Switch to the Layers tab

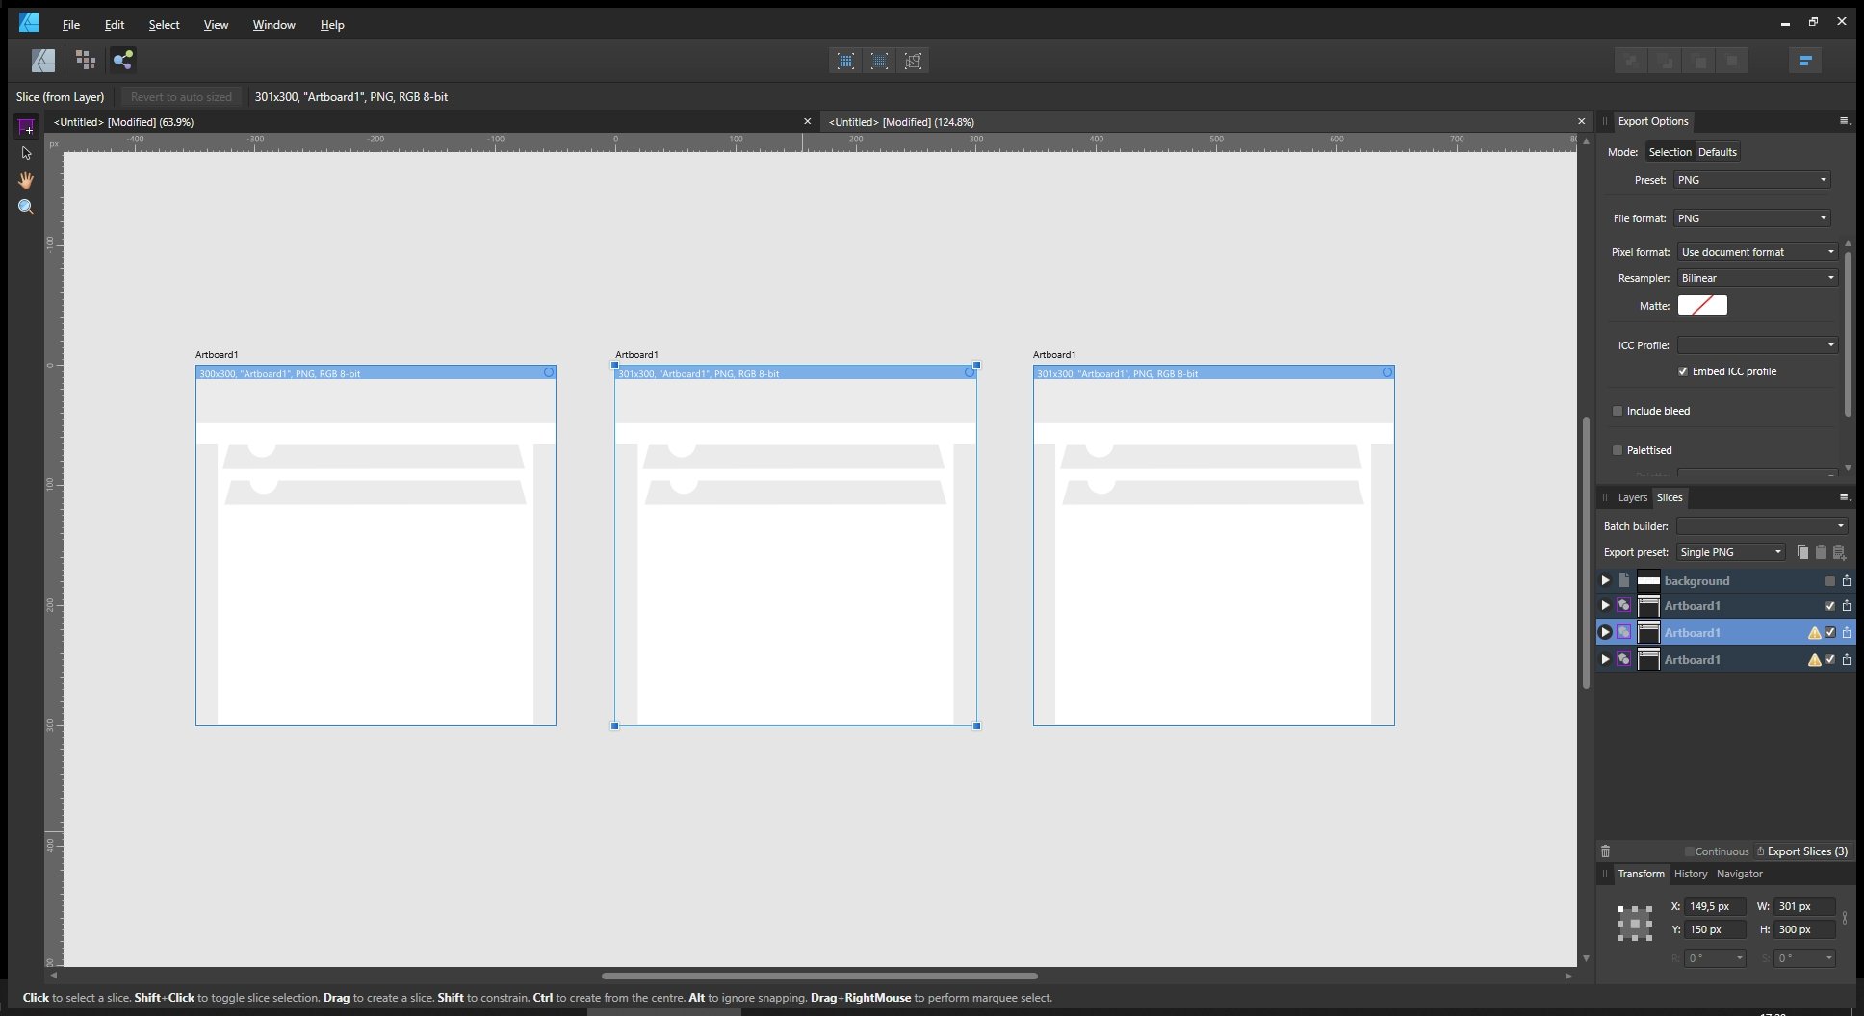(x=1634, y=497)
